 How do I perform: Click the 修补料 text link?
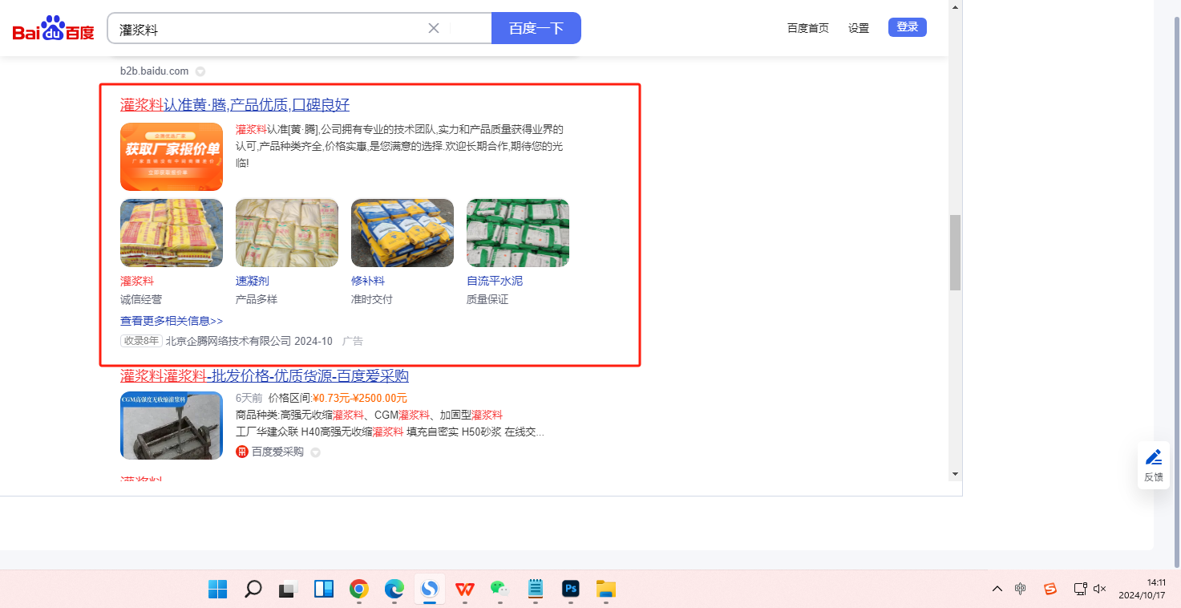pyautogui.click(x=368, y=282)
